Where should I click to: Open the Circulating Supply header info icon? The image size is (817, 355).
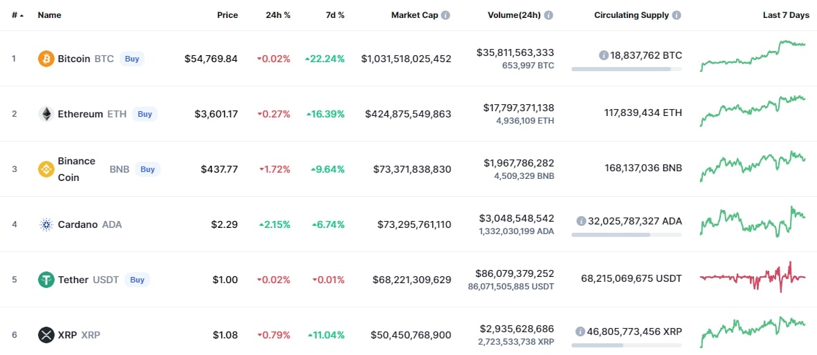pos(677,16)
